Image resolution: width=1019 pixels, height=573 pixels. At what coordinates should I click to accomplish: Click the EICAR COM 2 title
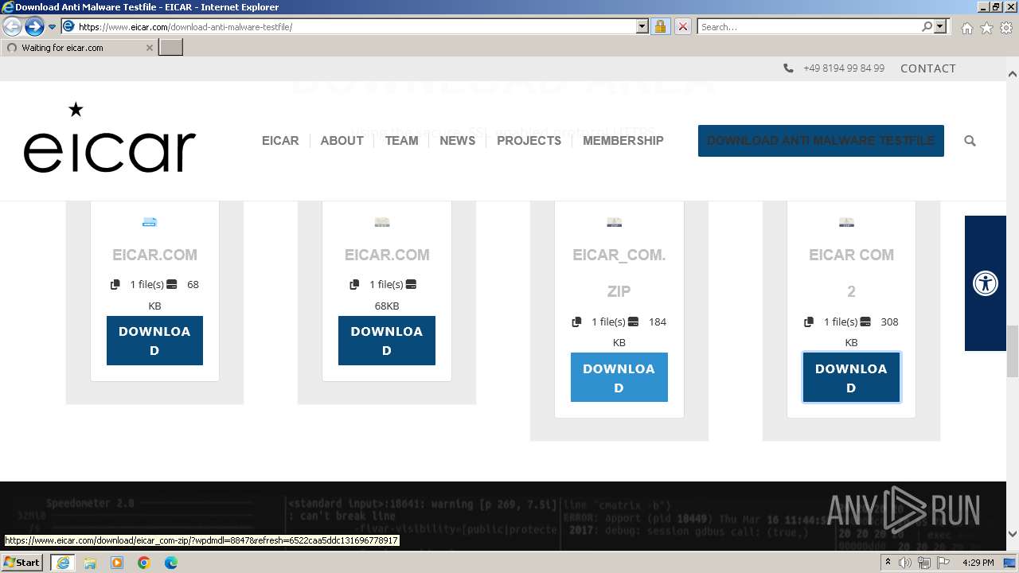pyautogui.click(x=851, y=273)
